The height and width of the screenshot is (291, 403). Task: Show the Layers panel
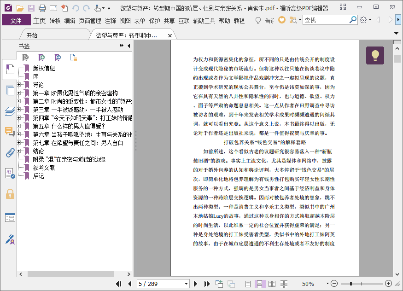(x=10, y=111)
